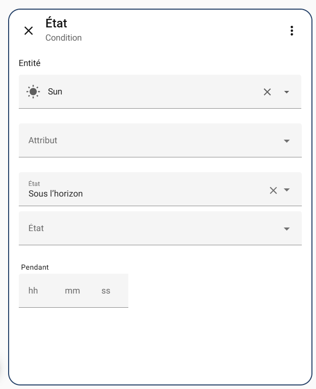The height and width of the screenshot is (389, 316).
Task: Click the Entité section label
Action: (29, 63)
